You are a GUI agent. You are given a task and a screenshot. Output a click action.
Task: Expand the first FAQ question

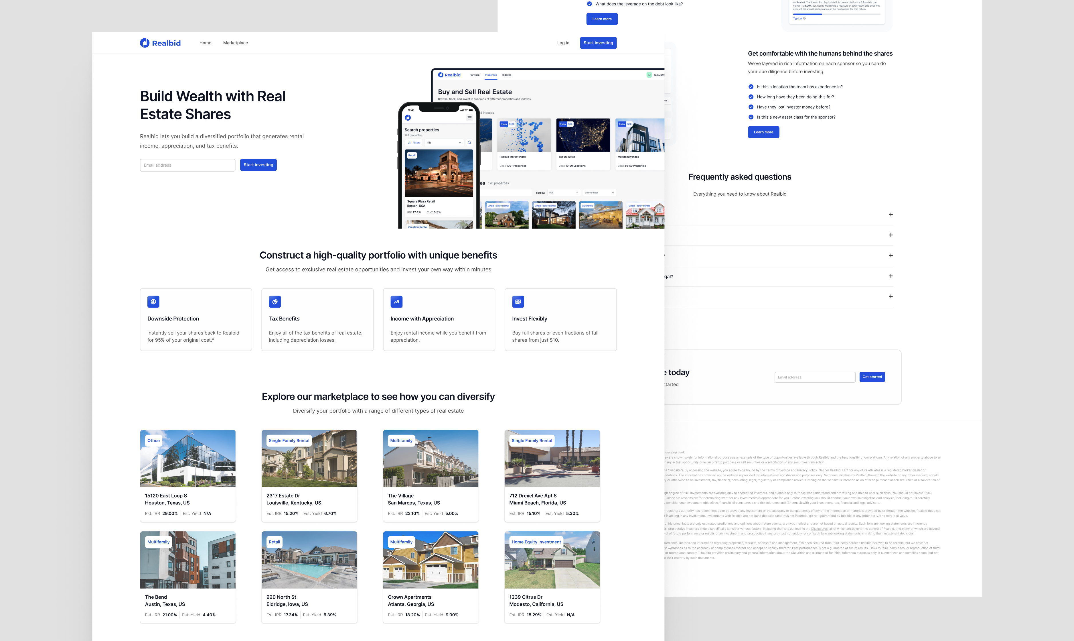891,214
